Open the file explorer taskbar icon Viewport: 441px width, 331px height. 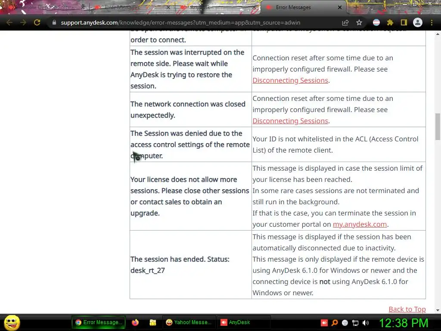coord(153,322)
